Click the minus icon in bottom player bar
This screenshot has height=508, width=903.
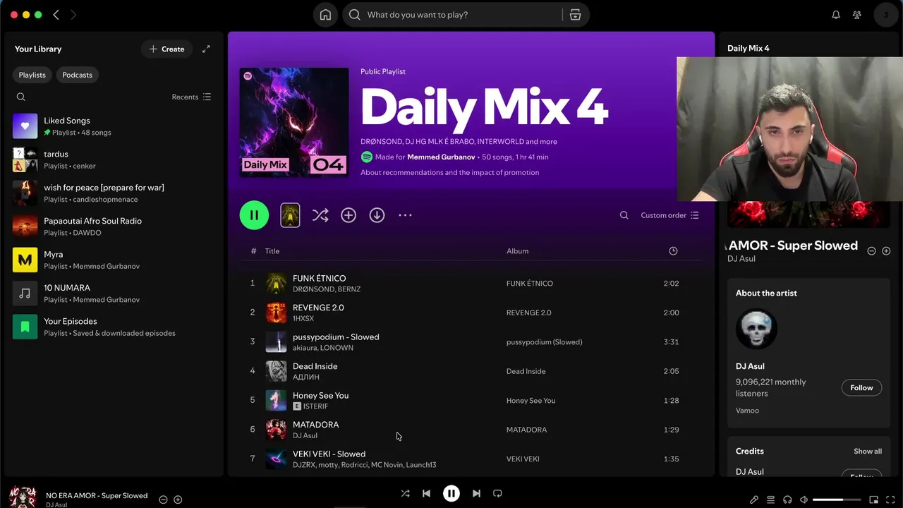(163, 500)
